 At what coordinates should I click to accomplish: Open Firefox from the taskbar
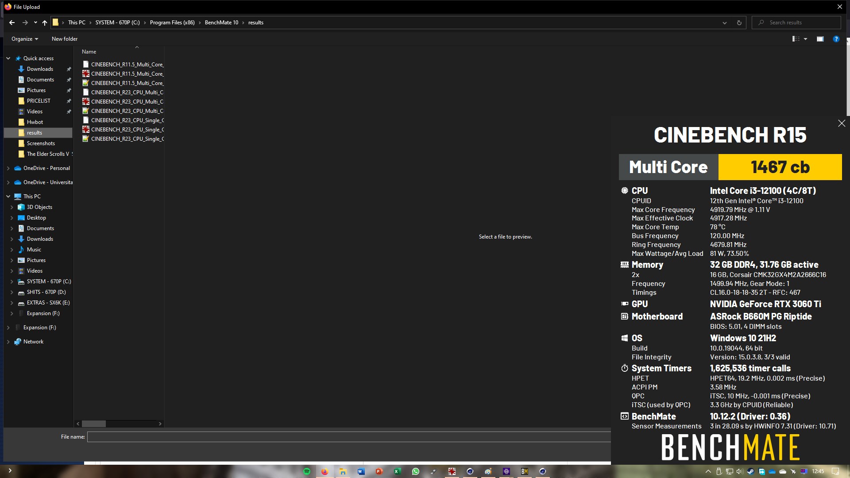[x=325, y=471]
